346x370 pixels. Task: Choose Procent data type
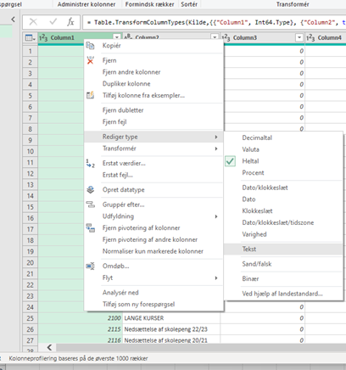pyautogui.click(x=283, y=173)
